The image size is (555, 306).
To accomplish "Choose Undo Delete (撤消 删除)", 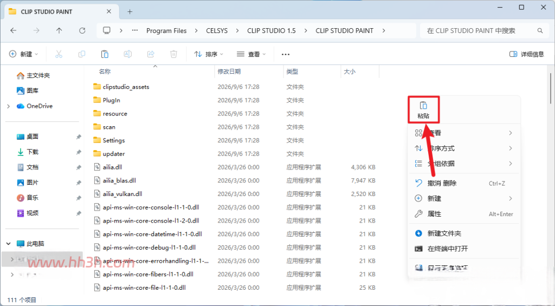I will click(464, 183).
